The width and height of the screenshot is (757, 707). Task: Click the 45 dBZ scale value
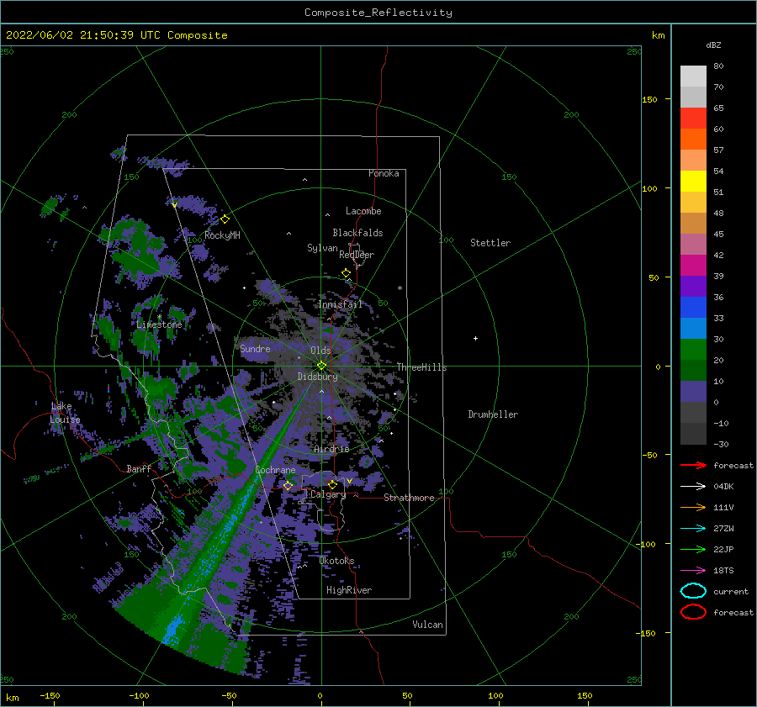coord(718,234)
